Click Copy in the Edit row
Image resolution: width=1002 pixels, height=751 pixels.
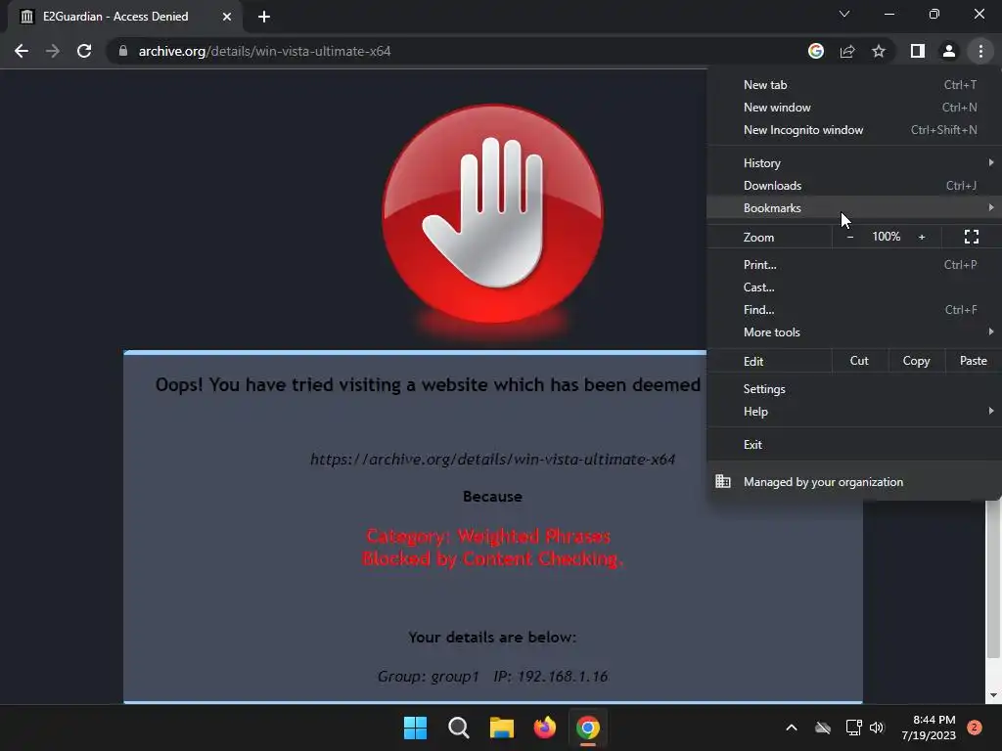[916, 361]
